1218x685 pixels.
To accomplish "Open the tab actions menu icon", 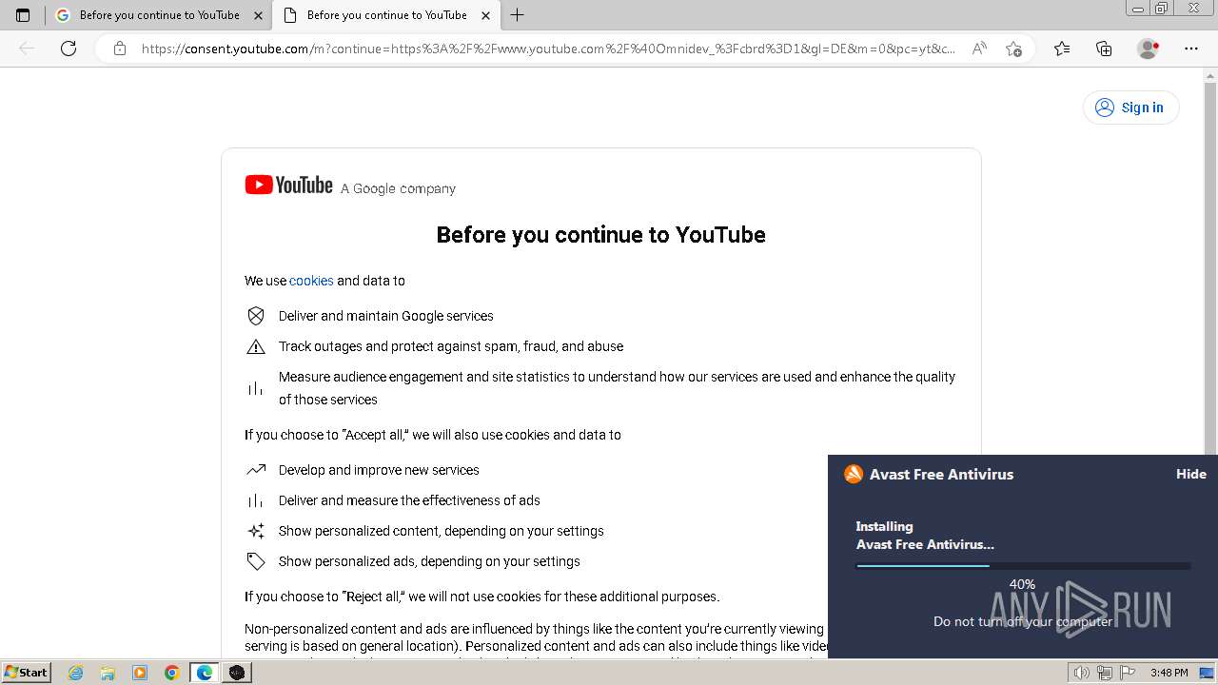I will pyautogui.click(x=23, y=15).
